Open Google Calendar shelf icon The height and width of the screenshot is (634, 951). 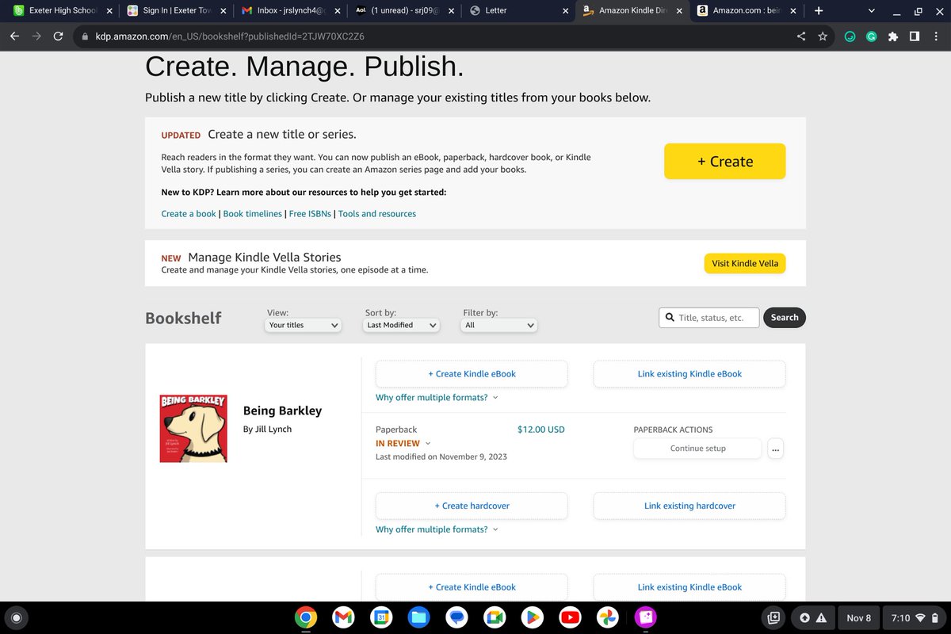[x=381, y=617]
